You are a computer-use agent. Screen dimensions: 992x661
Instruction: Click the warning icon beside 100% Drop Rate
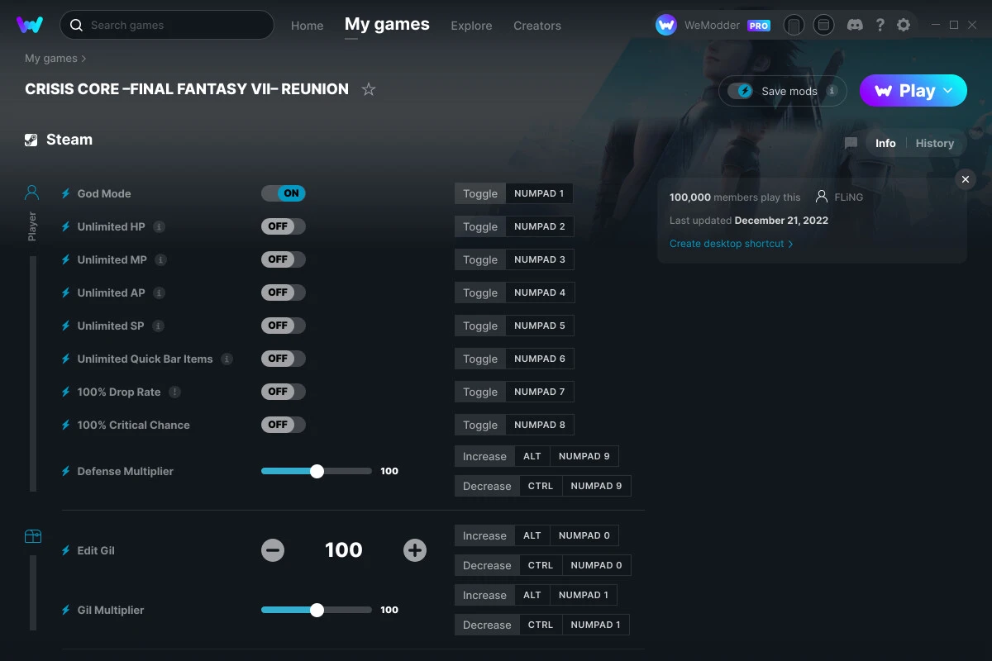click(x=175, y=392)
